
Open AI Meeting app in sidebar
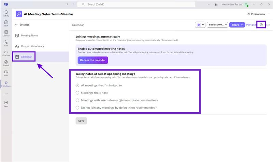tap(6, 84)
